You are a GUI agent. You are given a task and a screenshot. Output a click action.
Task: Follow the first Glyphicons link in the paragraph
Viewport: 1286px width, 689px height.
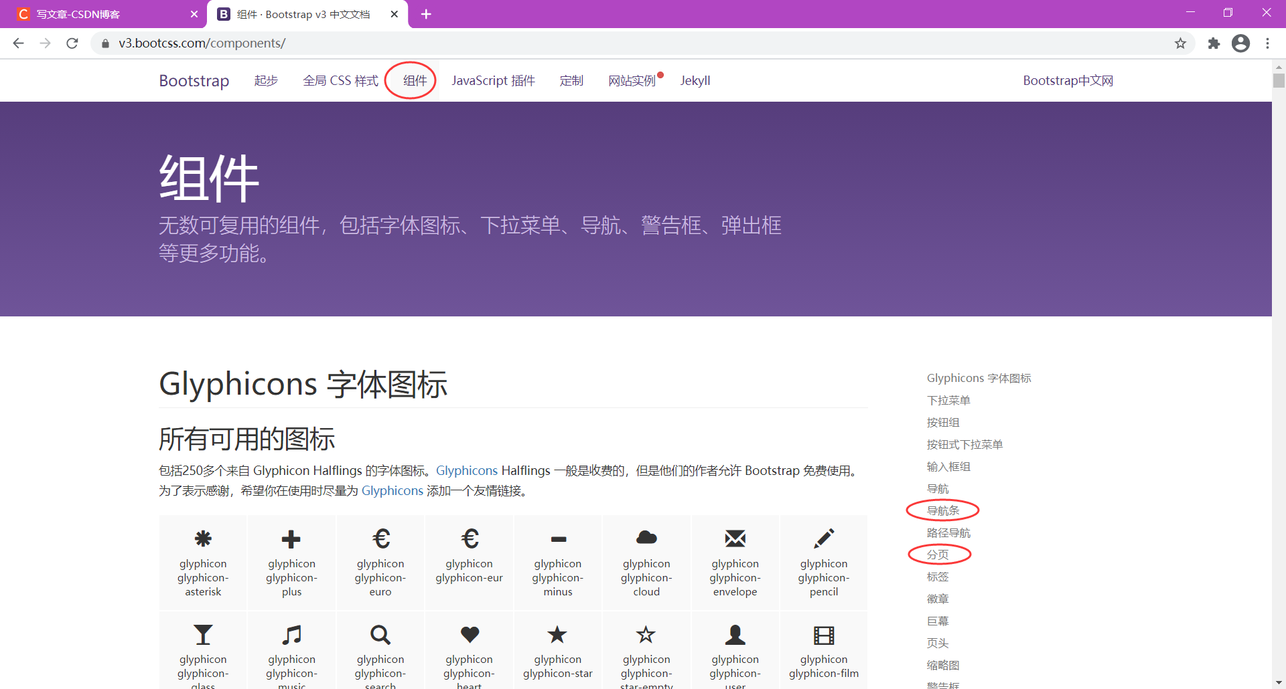pyautogui.click(x=467, y=470)
